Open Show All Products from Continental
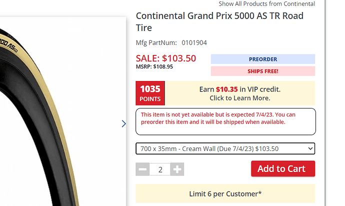345x206 pixels. click(266, 4)
